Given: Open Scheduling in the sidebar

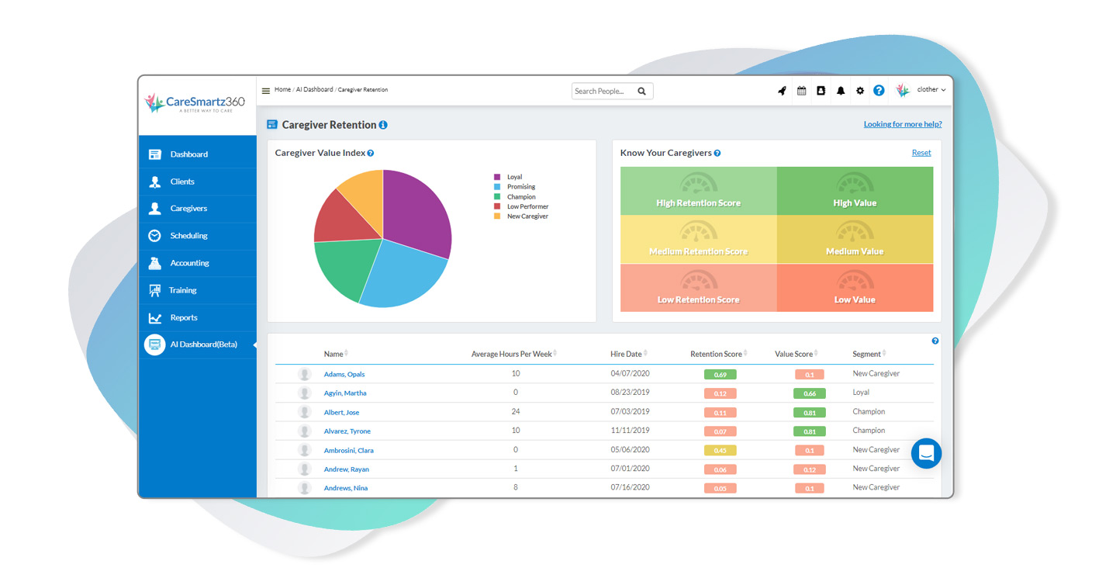Looking at the screenshot, I should [188, 236].
